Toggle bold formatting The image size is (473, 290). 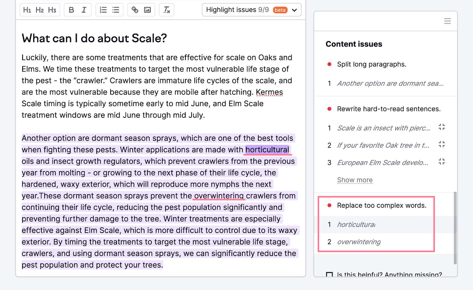(x=71, y=10)
